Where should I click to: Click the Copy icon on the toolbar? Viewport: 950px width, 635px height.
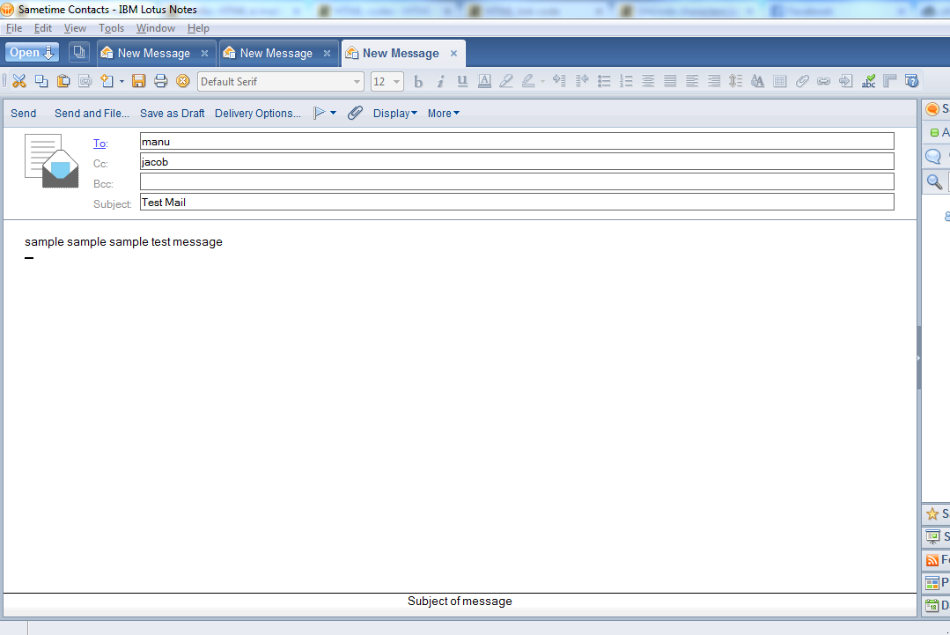[x=41, y=81]
